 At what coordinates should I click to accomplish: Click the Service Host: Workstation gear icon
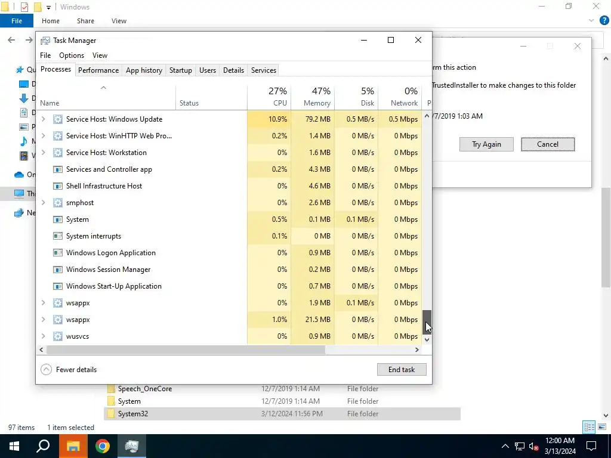pyautogui.click(x=58, y=153)
